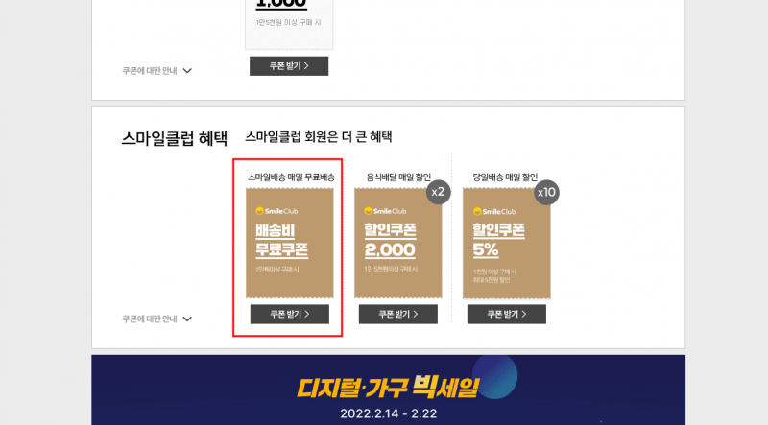Image resolution: width=768 pixels, height=425 pixels.
Task: Click arrow on 쿠폰 받기 under 배송비 무료쿠폰
Action: coord(307,315)
